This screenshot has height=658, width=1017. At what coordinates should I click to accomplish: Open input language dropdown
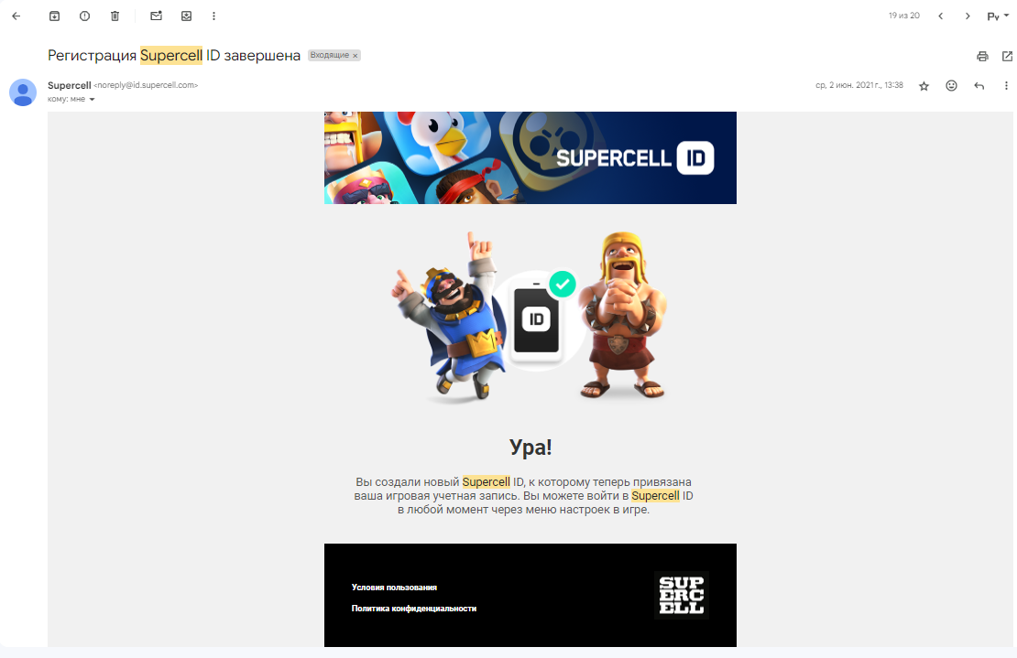pos(998,16)
